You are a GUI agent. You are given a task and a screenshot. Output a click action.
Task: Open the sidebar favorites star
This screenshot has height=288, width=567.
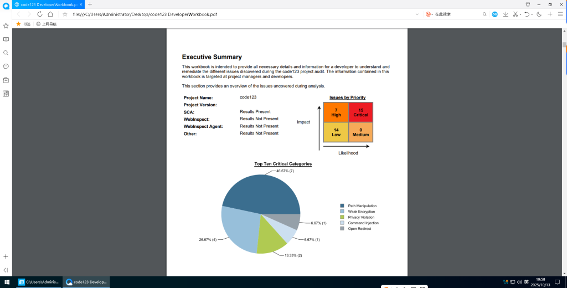point(6,26)
